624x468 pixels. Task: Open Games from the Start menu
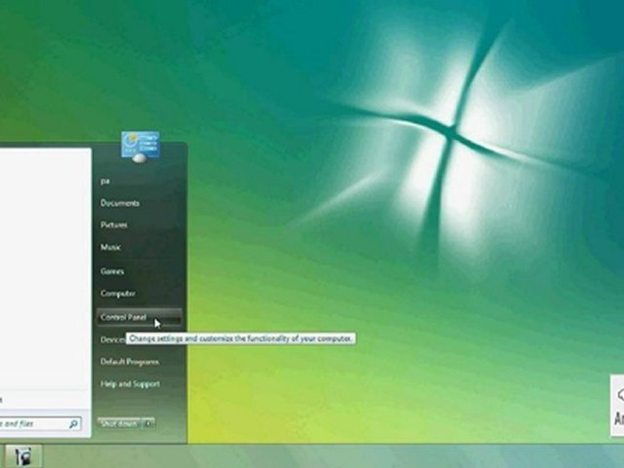[x=112, y=272]
